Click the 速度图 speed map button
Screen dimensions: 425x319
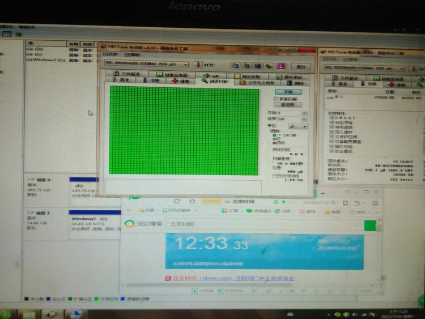(x=287, y=105)
